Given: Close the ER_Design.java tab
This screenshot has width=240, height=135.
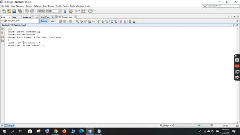Looking at the screenshot, I should [75, 17].
